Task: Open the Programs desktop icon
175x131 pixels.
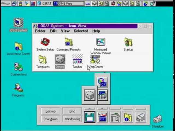Action: pyautogui.click(x=18, y=88)
